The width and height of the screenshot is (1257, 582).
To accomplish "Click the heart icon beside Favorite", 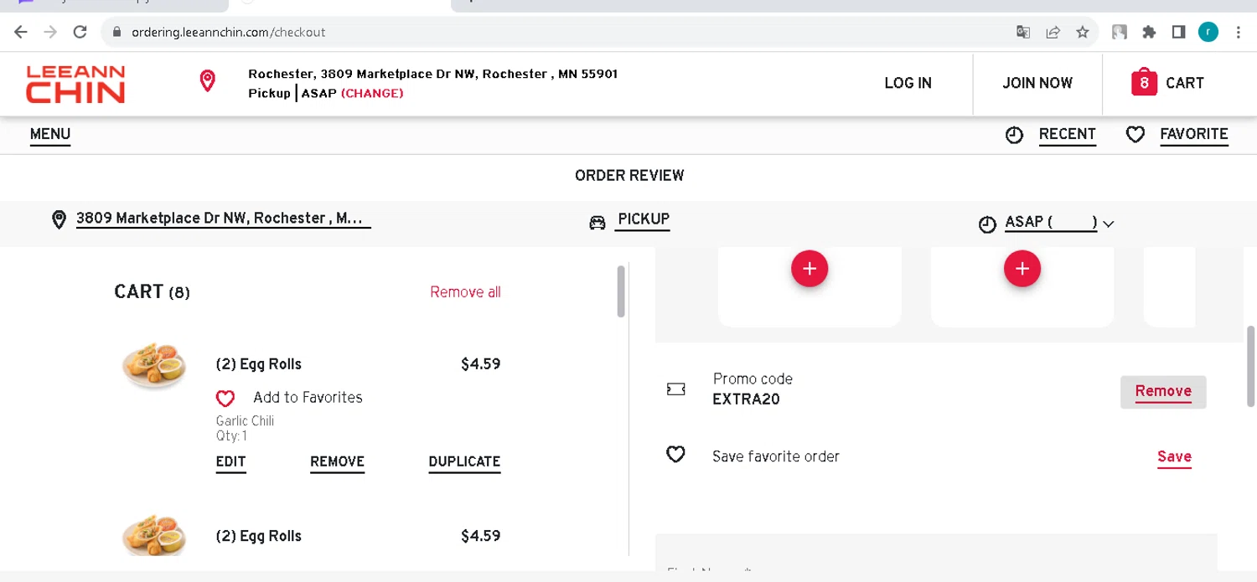I will click(1135, 135).
